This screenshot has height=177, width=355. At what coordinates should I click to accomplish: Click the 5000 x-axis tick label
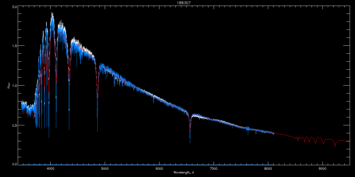[x=105, y=168]
